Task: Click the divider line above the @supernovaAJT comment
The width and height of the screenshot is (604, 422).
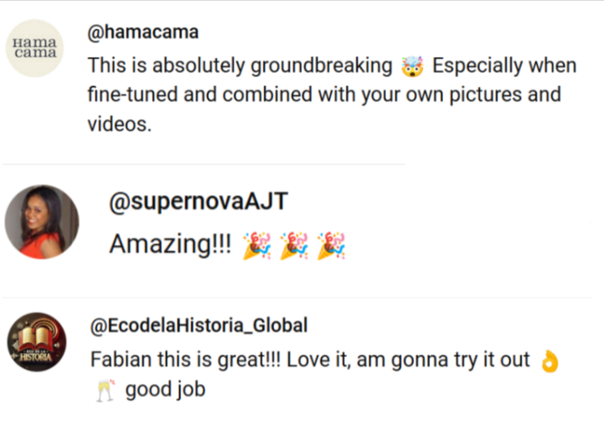Action: pyautogui.click(x=203, y=164)
